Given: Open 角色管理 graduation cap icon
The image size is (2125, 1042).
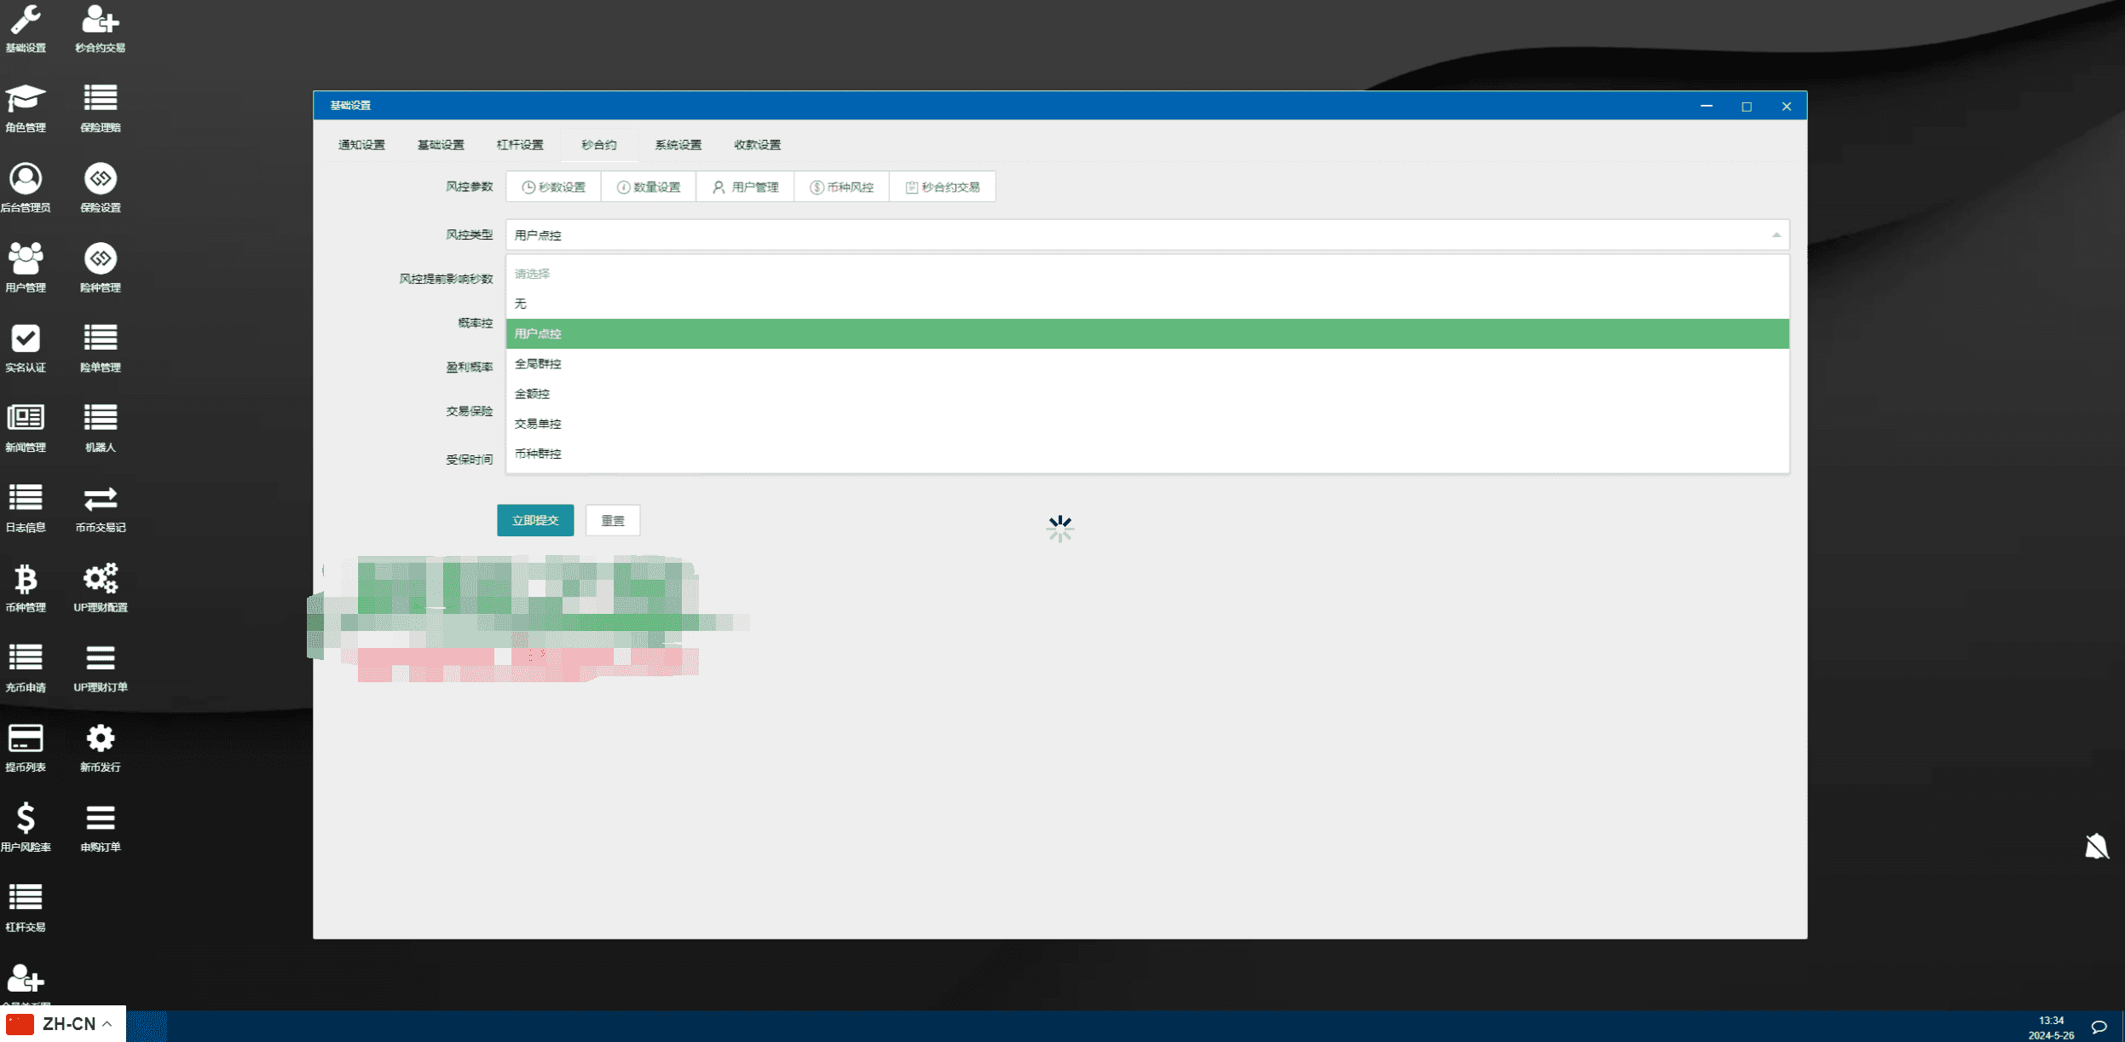Looking at the screenshot, I should coord(26,99).
